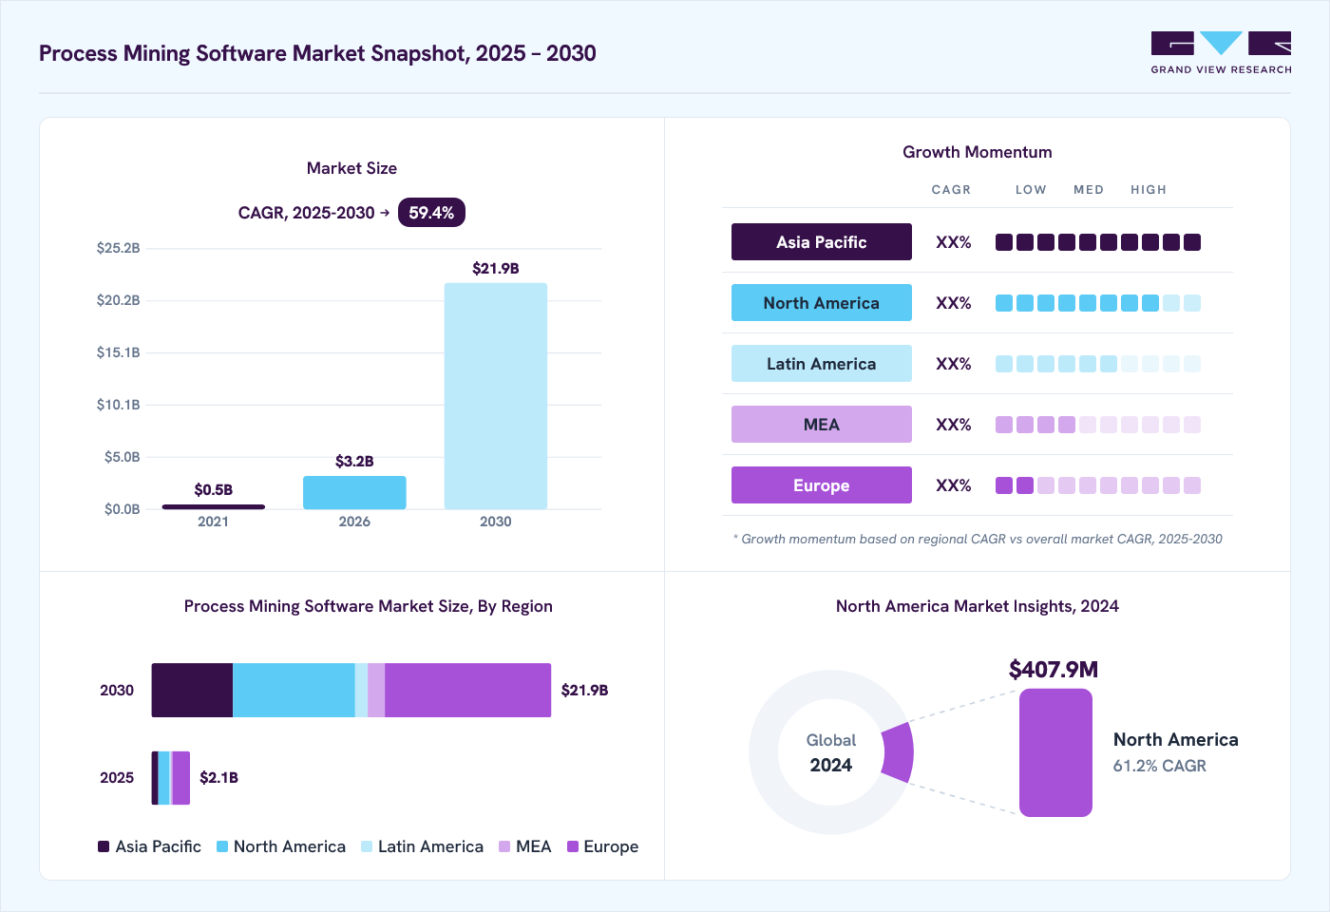Click the $10.1B axis label
Viewport: 1330px width, 912px height.
(118, 405)
